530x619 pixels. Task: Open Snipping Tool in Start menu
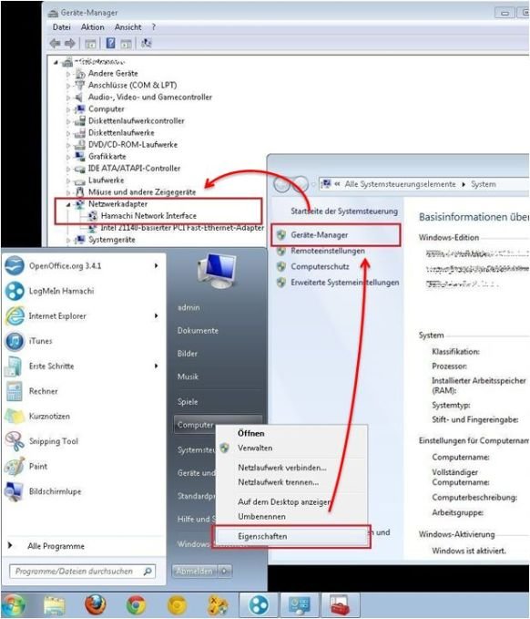(x=53, y=441)
